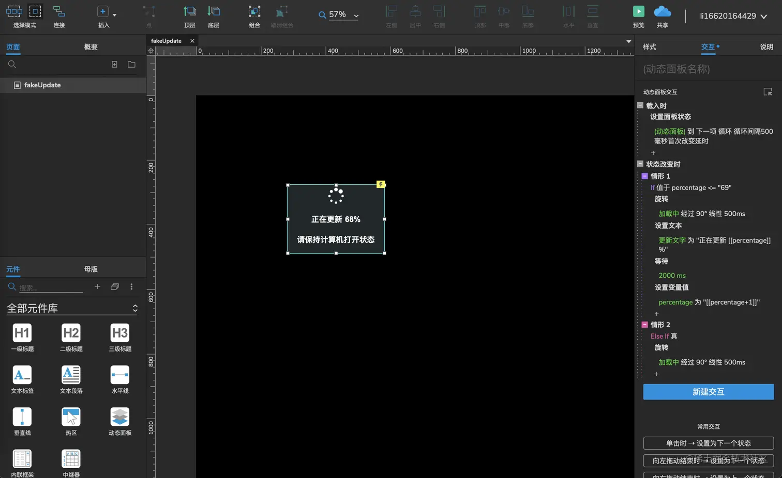
Task: Align horizontal center with 居中 icon
Action: pos(415,11)
